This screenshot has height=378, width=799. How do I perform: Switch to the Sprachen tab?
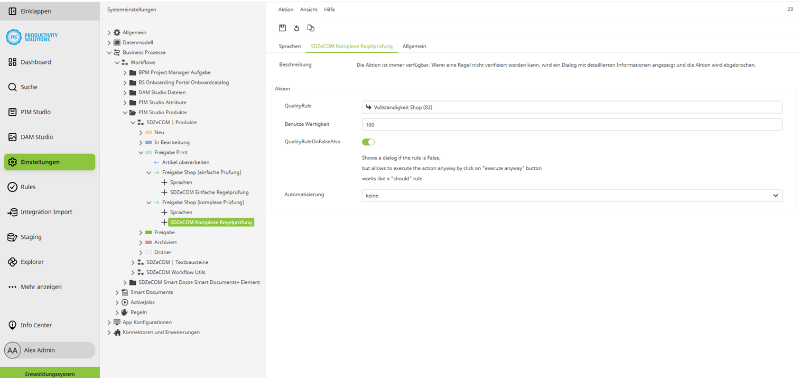pyautogui.click(x=290, y=46)
